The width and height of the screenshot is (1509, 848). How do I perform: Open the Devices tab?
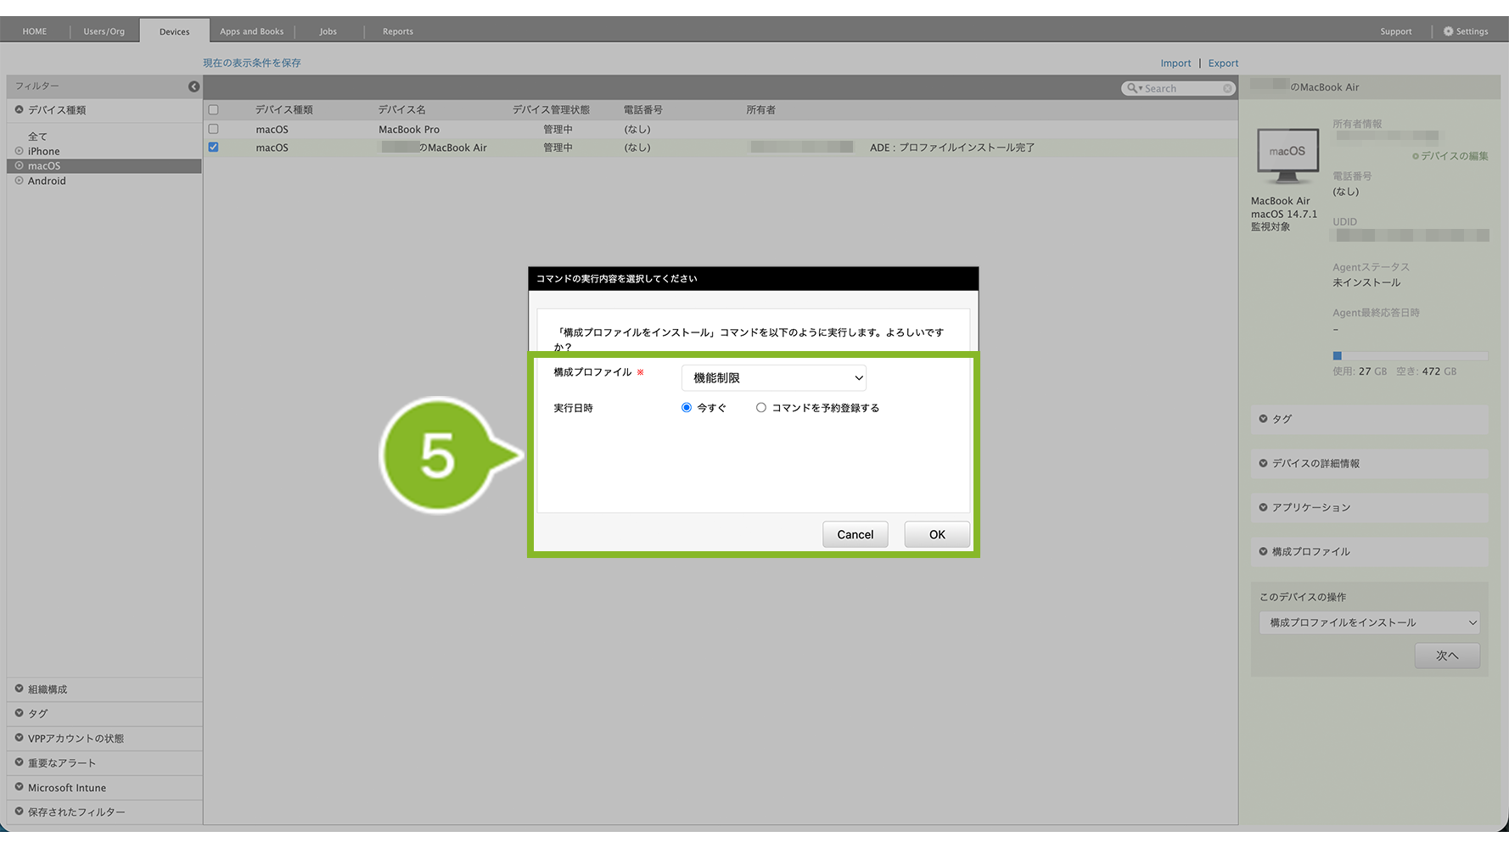point(174,31)
